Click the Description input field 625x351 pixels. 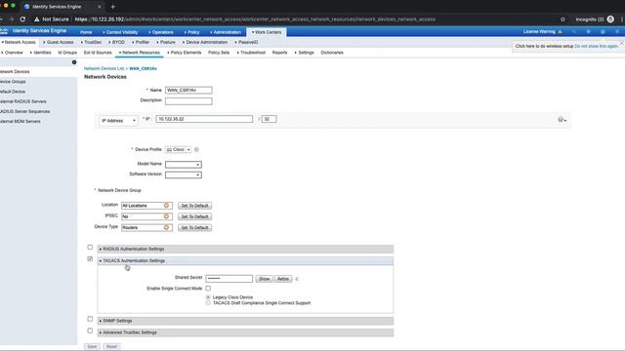(x=188, y=101)
